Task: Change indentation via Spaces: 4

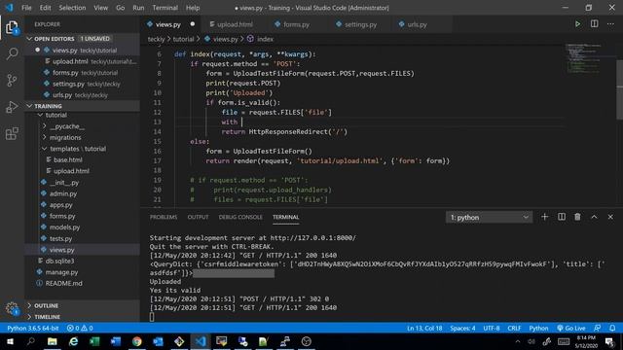Action: coord(462,329)
